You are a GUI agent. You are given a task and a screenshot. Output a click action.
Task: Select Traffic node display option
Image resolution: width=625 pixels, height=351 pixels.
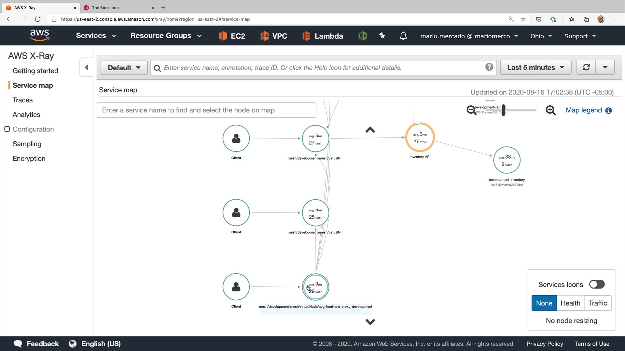[x=598, y=303]
